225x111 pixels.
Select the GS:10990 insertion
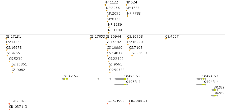click(108, 50)
